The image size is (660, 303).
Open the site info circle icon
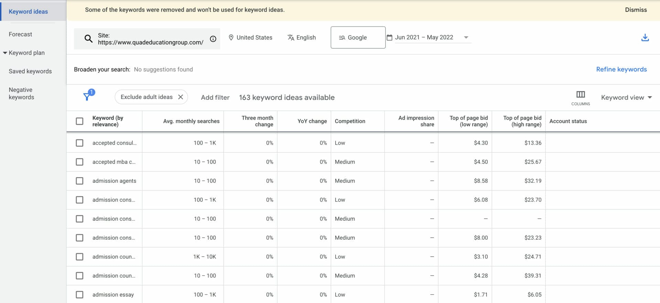(x=213, y=39)
